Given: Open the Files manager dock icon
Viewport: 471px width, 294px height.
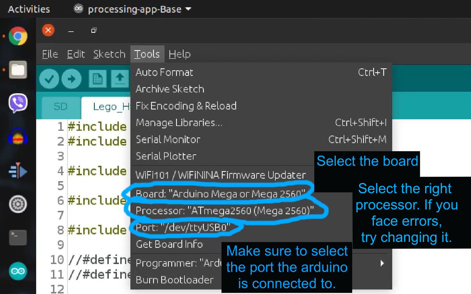Looking at the screenshot, I should [x=18, y=70].
